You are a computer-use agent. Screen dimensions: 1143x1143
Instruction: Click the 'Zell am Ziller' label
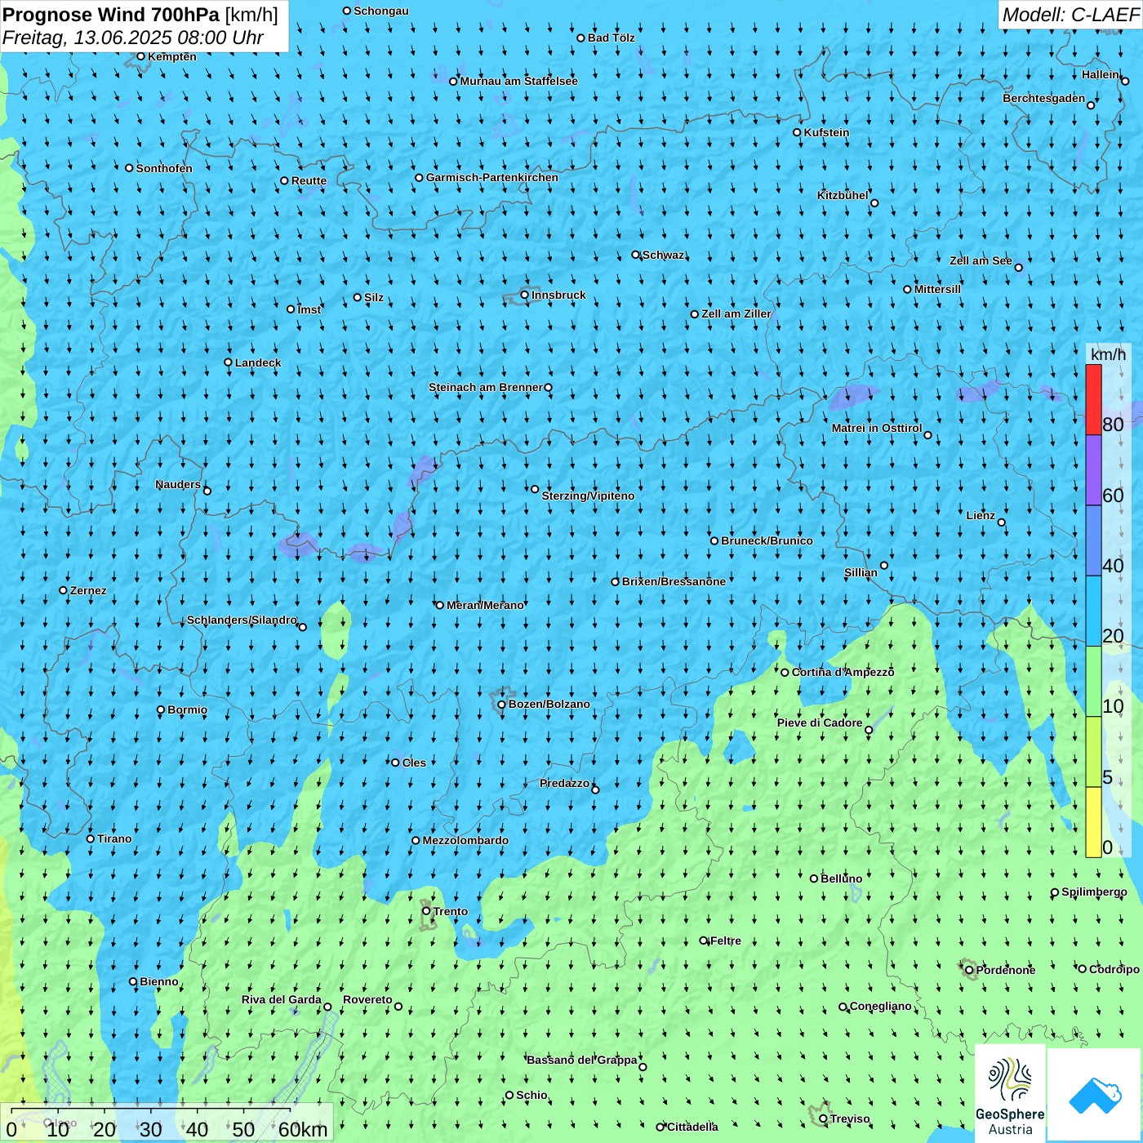[x=736, y=314]
